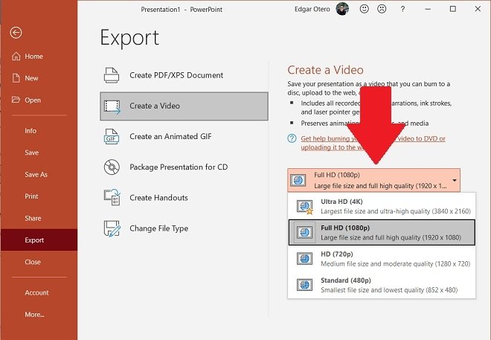Select Standard (480p) from the list
Viewport: 491px width, 340px height.
coord(382,285)
